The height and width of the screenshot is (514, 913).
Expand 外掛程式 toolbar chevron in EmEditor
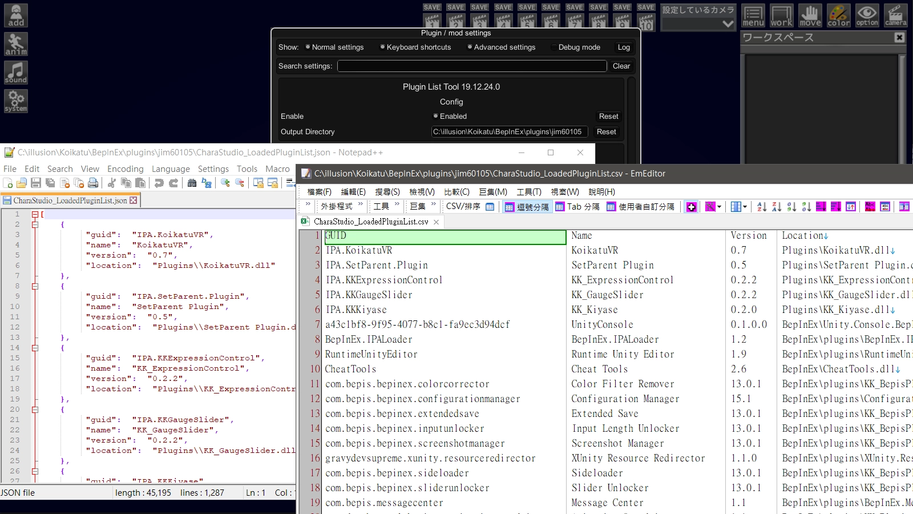coord(361,204)
